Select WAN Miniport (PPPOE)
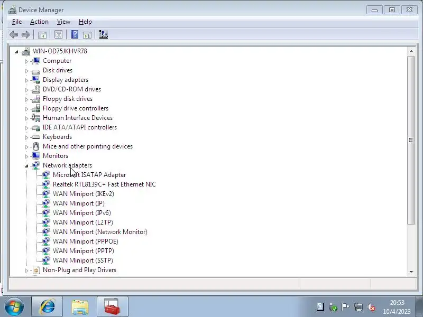The width and height of the screenshot is (423, 317). [86, 241]
